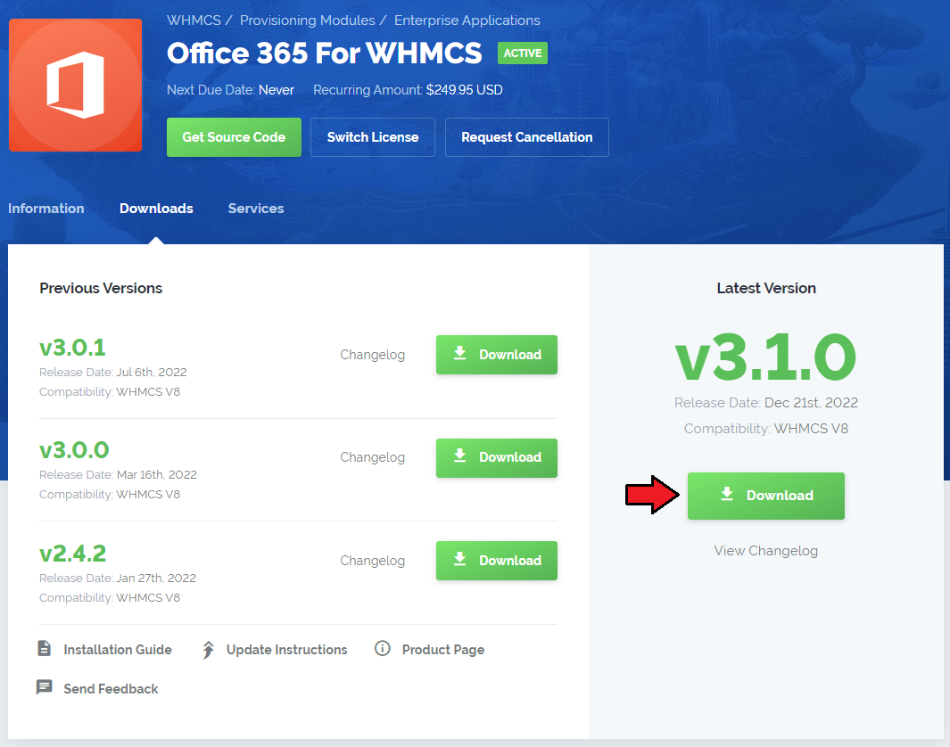Open Enterprise Applications breadcrumb link
950x747 pixels.
coord(467,20)
